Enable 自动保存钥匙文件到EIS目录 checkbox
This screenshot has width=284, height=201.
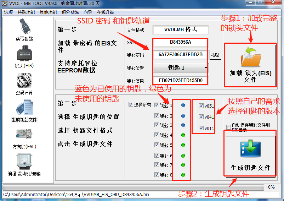(228, 127)
